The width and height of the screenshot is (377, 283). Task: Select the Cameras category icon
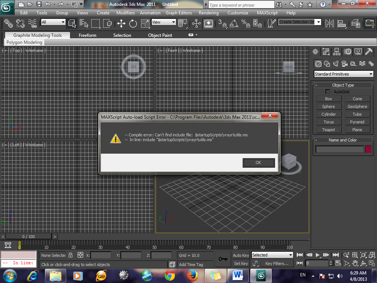pos(345,64)
